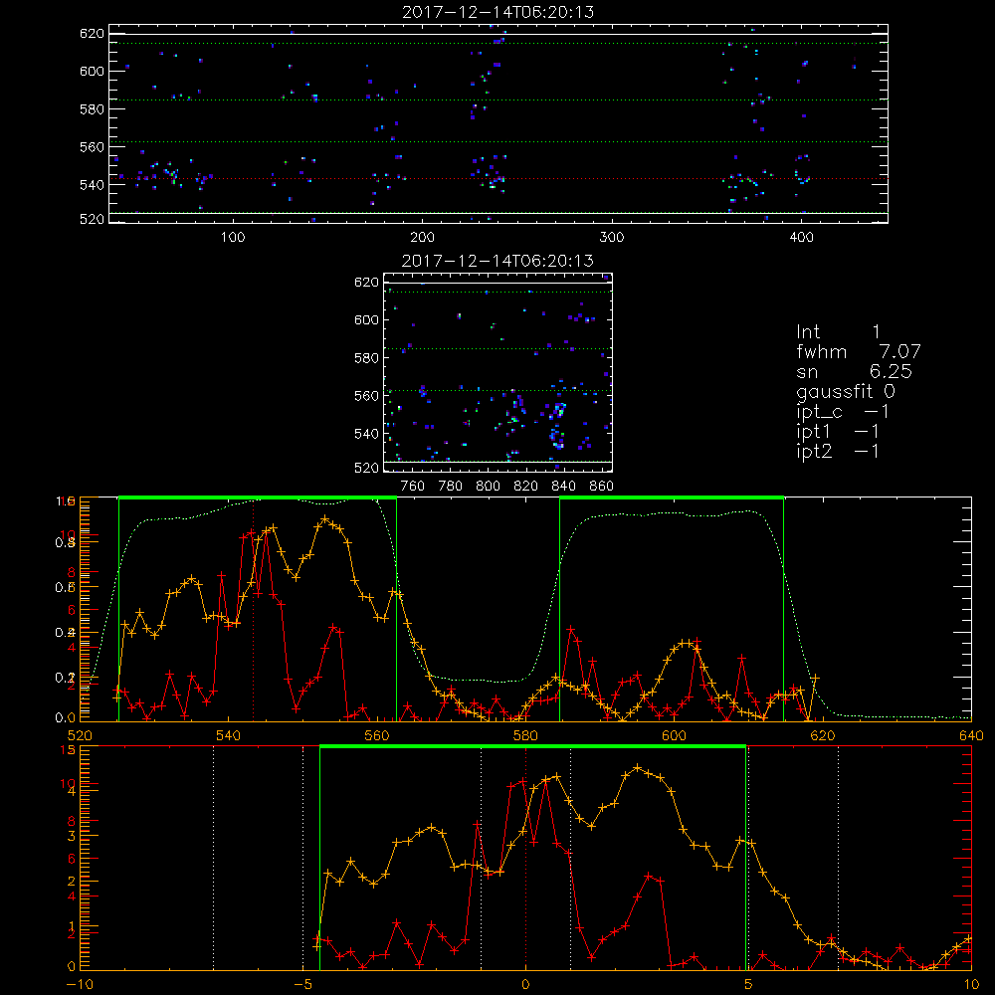Click x-axis label -5 of the bottom plot
This screenshot has height=995, width=995.
pos(302,984)
